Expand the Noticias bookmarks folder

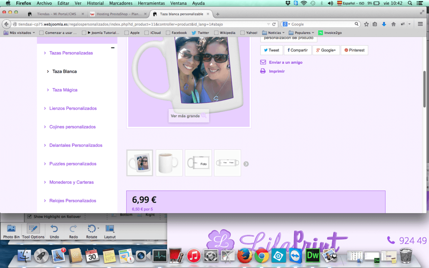pos(273,33)
